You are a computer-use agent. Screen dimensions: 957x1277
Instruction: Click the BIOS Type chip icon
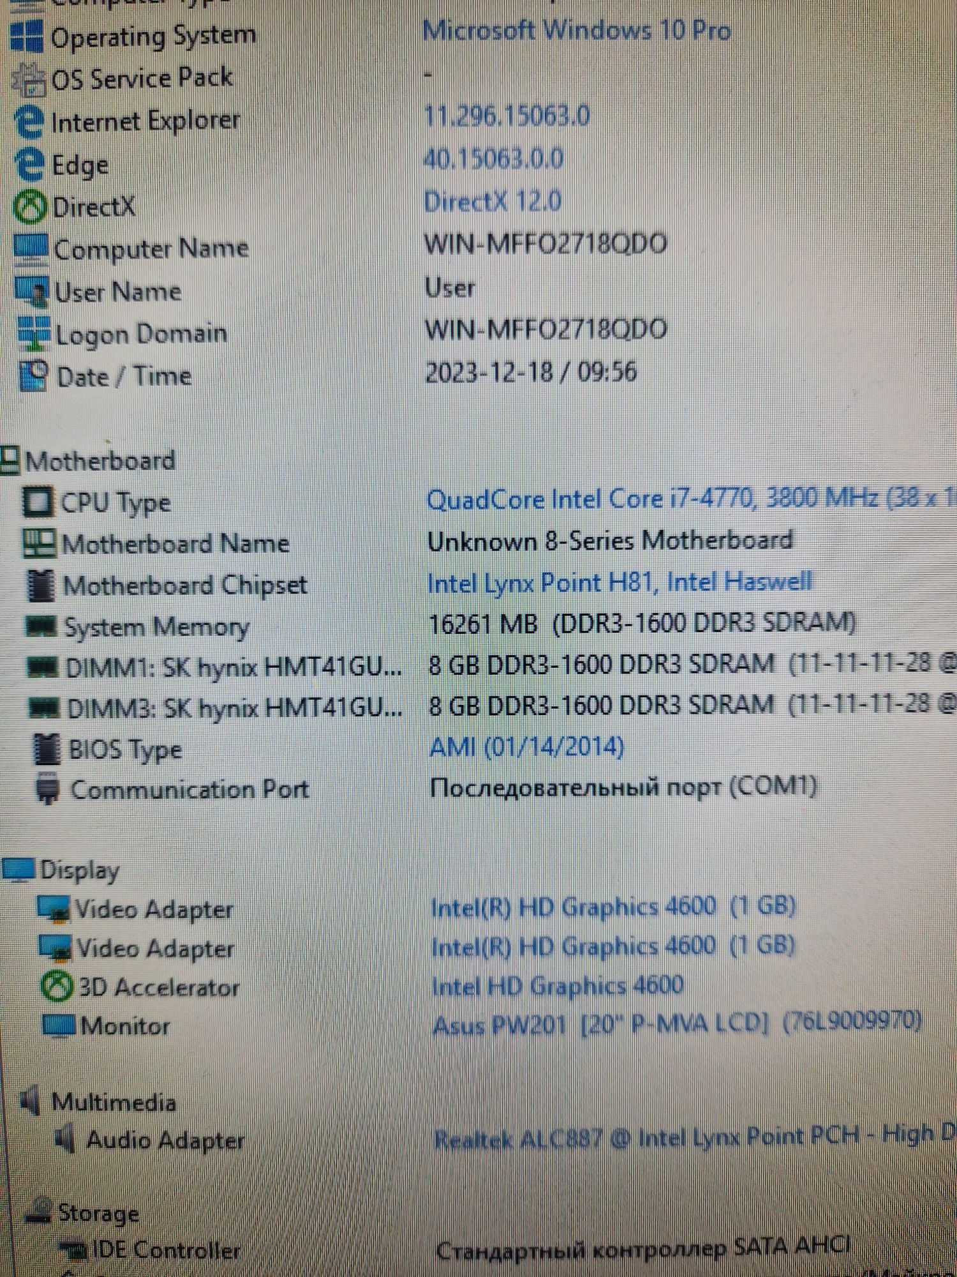tap(47, 750)
